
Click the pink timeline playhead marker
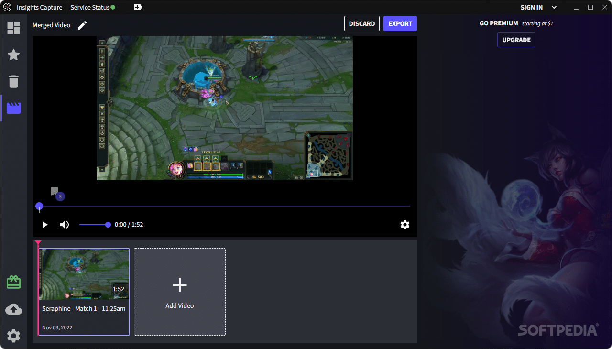[x=38, y=243]
